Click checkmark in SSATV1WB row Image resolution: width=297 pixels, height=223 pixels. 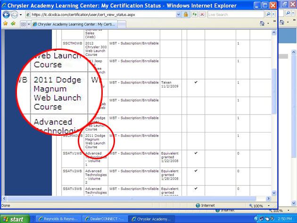(196, 153)
